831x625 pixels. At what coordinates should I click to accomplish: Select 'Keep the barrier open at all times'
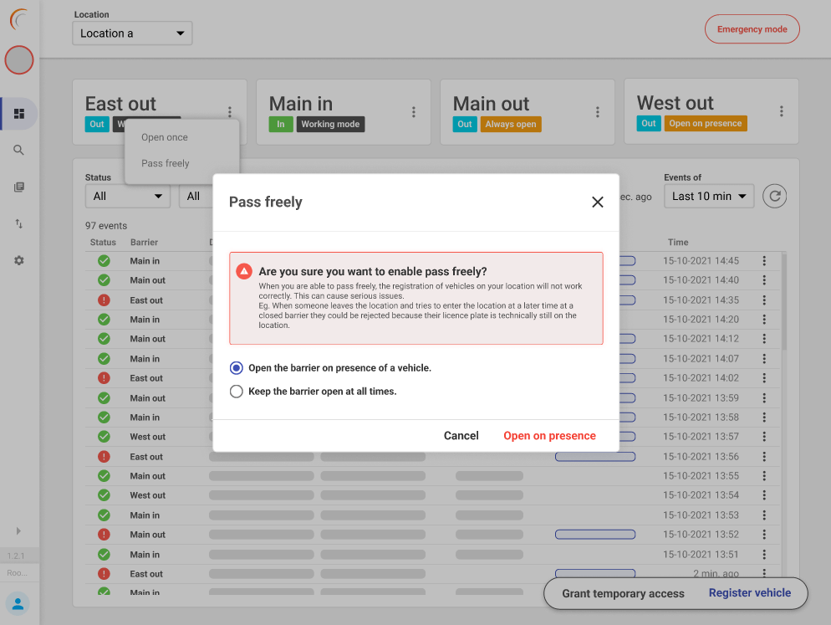pyautogui.click(x=237, y=392)
